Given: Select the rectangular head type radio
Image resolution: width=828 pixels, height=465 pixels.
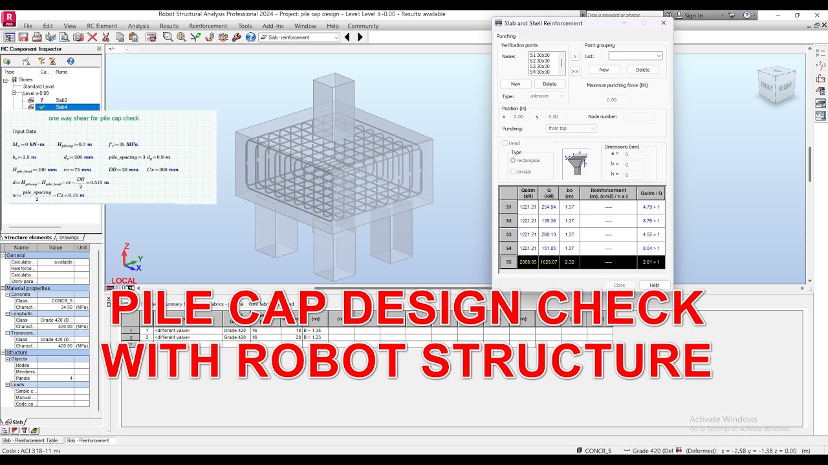Looking at the screenshot, I should [x=513, y=160].
